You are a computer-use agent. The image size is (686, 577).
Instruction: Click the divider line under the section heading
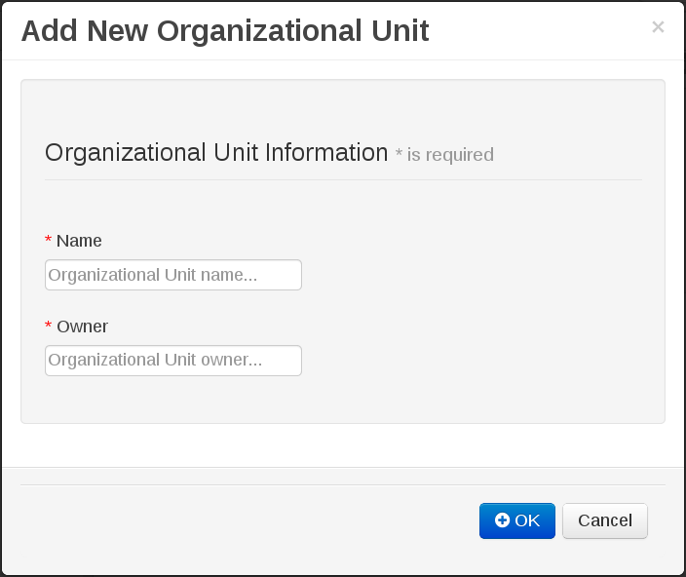343,179
